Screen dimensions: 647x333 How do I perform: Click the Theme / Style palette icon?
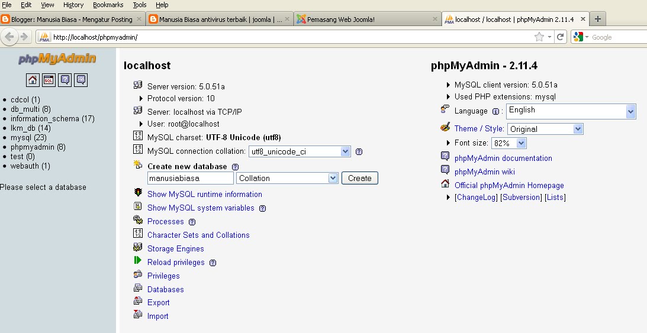445,127
